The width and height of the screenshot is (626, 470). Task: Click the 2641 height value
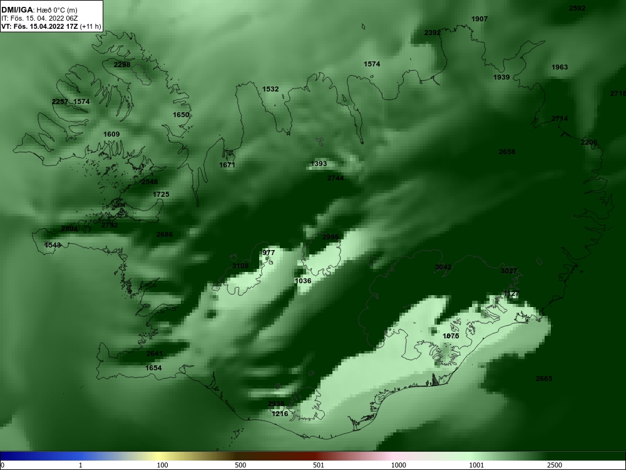155,353
